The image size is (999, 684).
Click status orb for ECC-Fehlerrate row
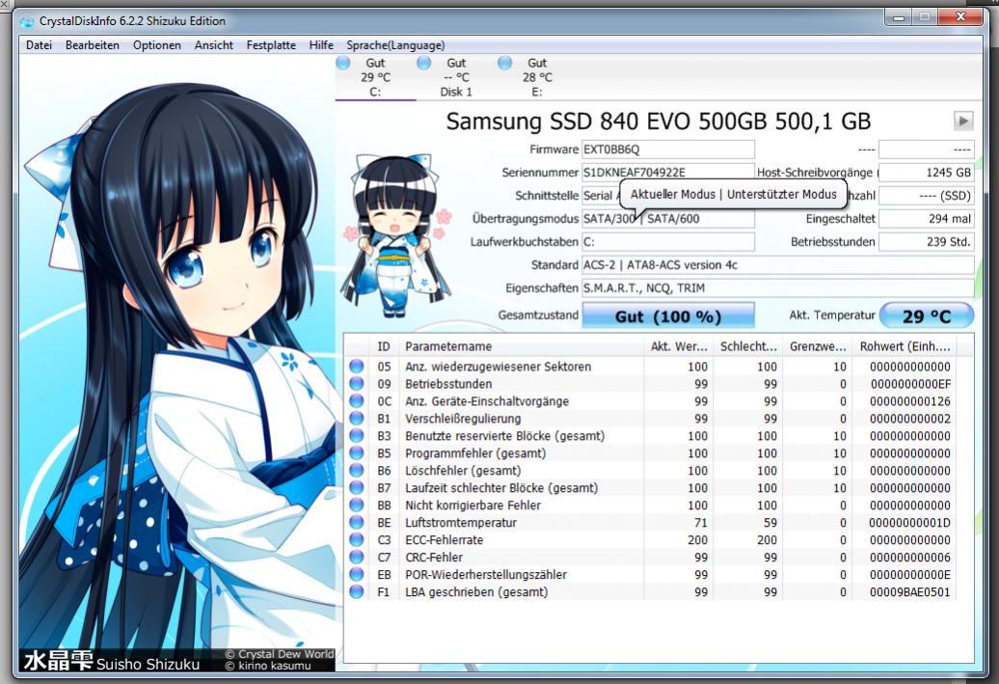pos(356,540)
